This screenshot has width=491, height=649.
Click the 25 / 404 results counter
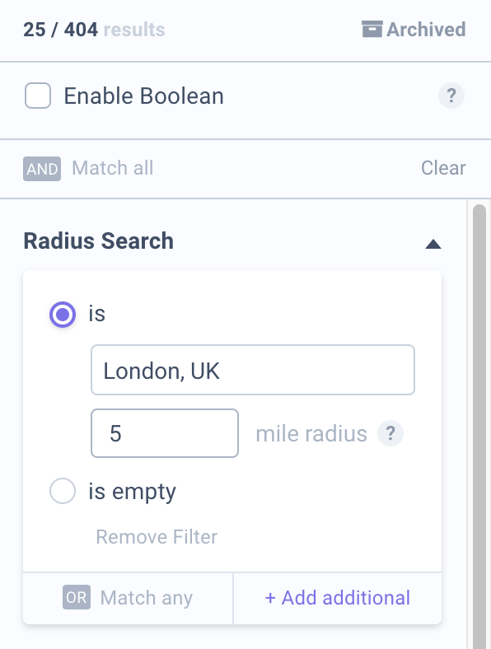click(x=94, y=30)
